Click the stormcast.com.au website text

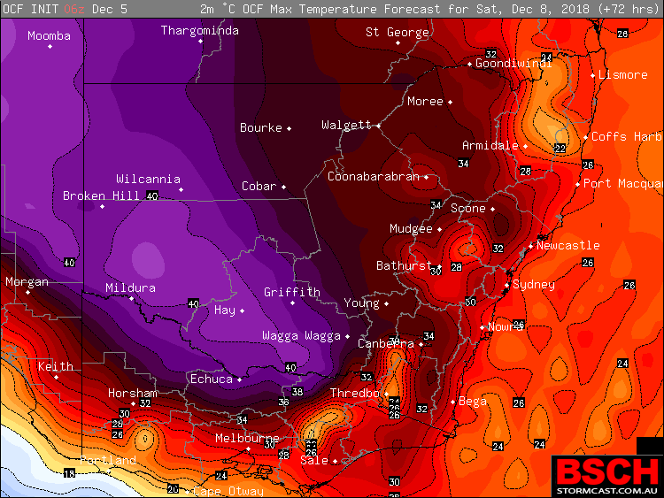tap(607, 491)
